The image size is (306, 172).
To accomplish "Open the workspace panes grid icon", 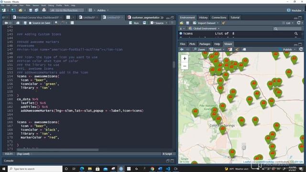I will click(90, 10).
